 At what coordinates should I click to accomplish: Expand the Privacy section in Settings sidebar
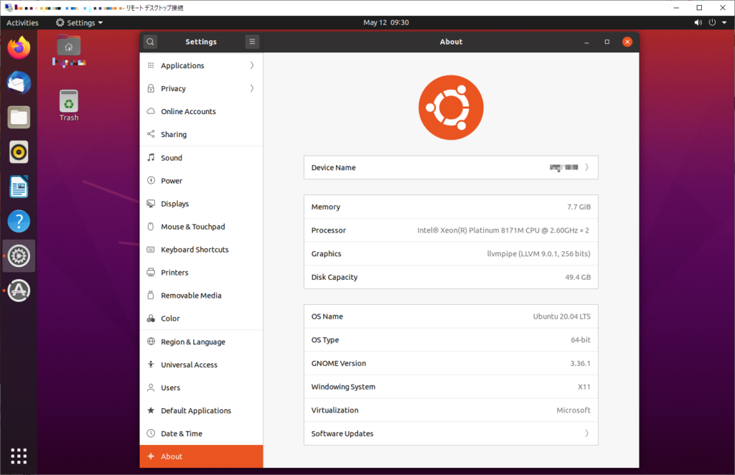click(x=201, y=88)
